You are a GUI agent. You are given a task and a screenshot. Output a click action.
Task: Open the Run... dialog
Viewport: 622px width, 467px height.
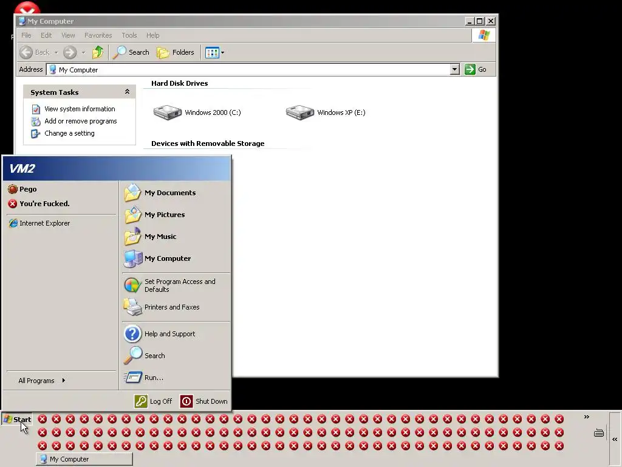pyautogui.click(x=176, y=377)
